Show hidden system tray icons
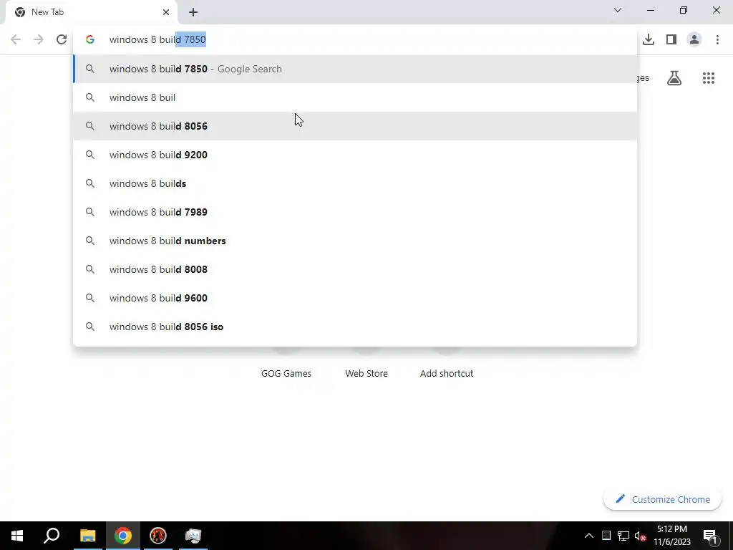This screenshot has height=550, width=733. (x=589, y=536)
